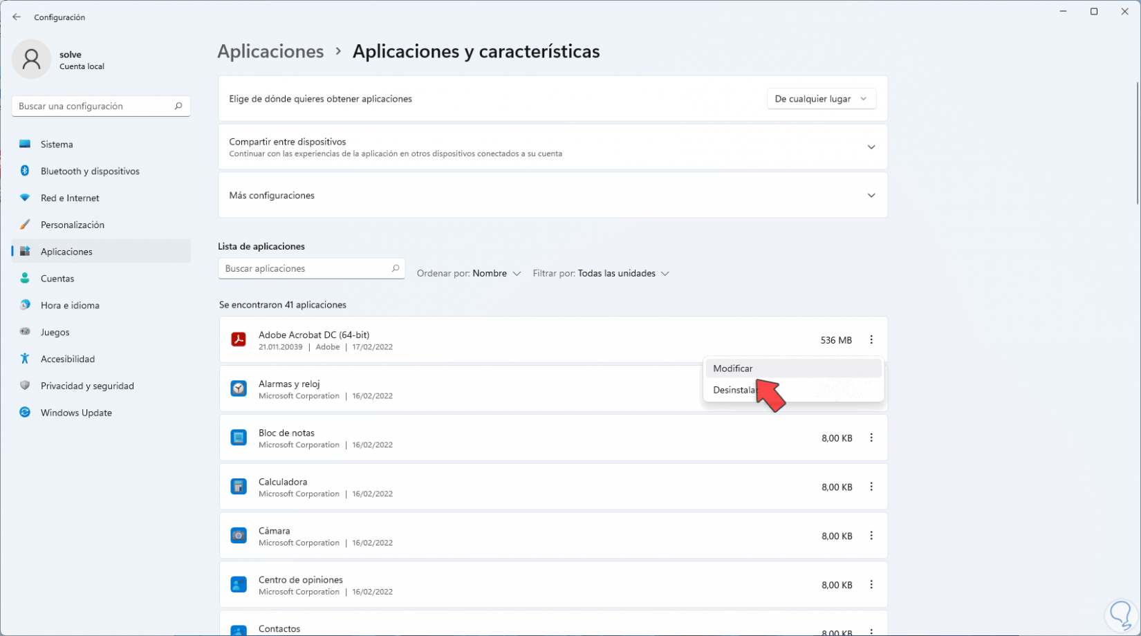
Task: Go to Windows Update in sidebar
Action: click(x=76, y=413)
